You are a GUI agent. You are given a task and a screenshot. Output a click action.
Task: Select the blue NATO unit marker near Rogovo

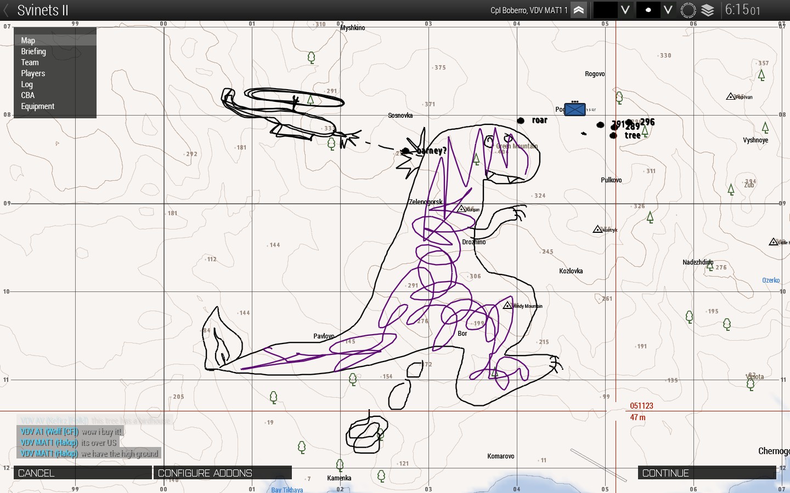(x=575, y=109)
